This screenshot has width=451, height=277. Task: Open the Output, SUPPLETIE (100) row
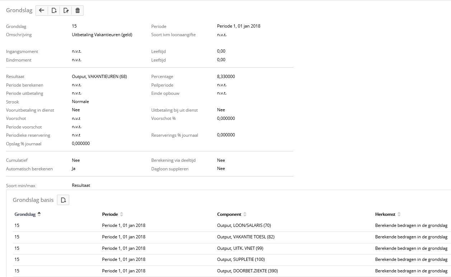click(x=241, y=259)
